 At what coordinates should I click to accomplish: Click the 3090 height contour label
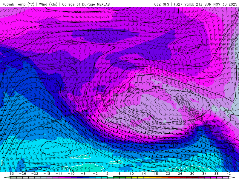click(x=36, y=108)
